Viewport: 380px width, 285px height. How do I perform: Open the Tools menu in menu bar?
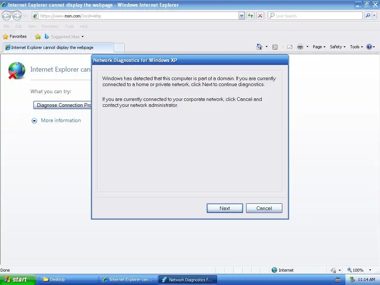69,26
